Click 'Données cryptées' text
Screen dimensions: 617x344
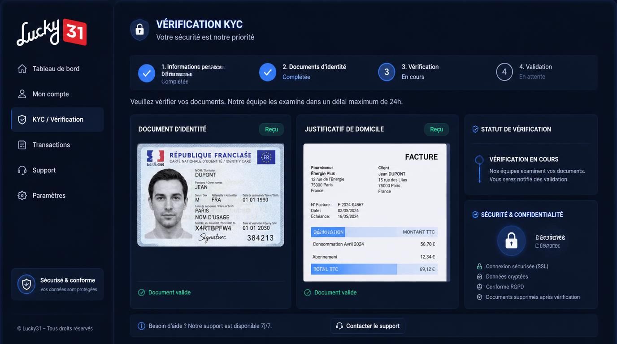coord(507,277)
